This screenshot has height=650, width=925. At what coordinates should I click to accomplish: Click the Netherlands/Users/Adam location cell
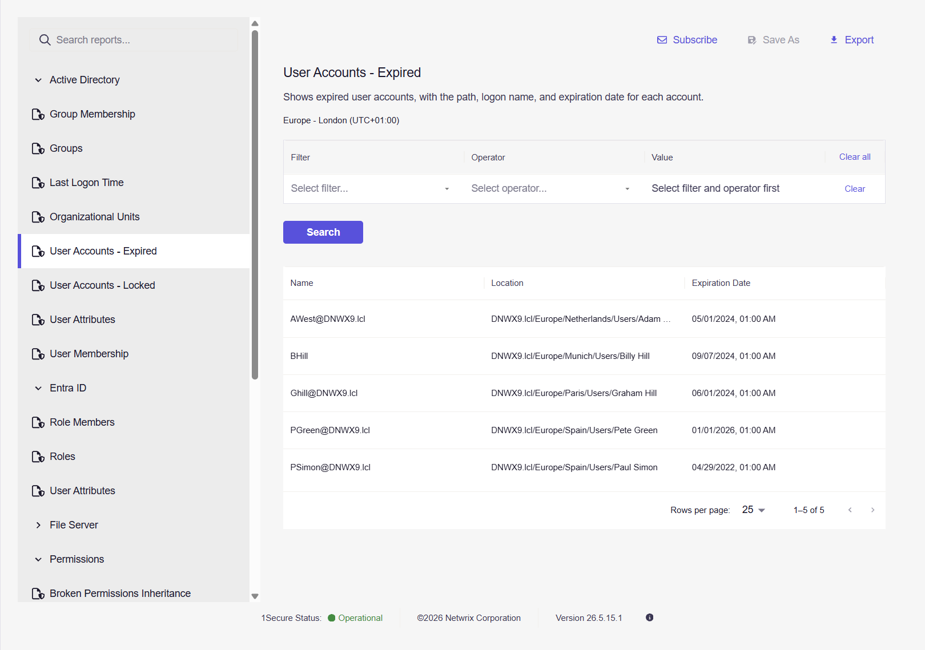(x=581, y=319)
